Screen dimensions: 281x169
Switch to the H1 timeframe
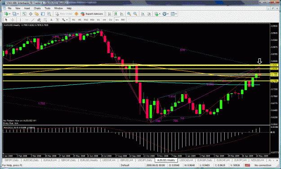point(98,20)
